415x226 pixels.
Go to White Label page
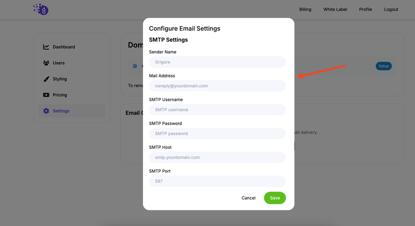point(335,9)
